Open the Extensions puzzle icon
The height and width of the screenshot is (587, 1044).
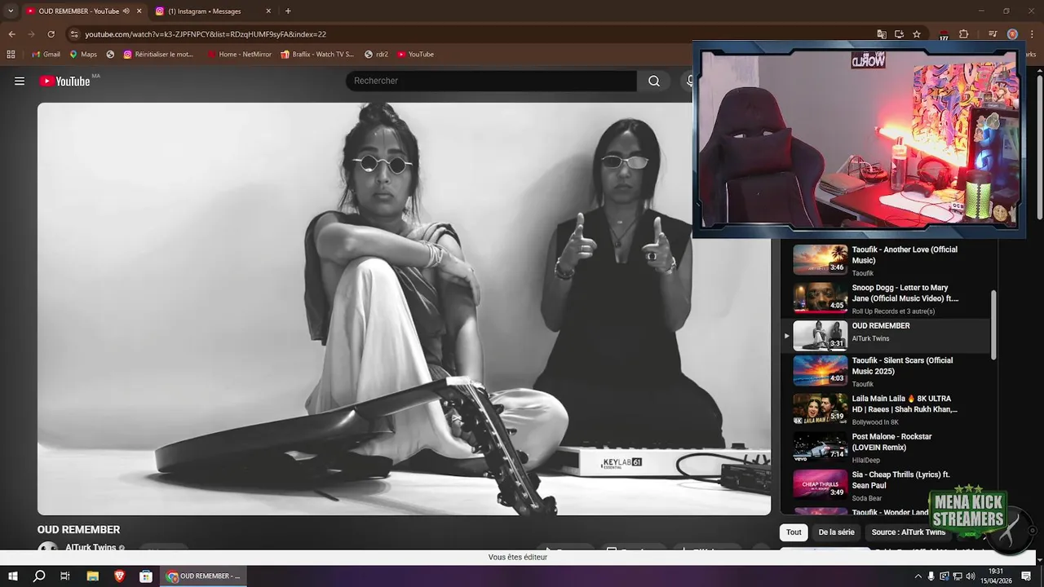[x=963, y=34]
